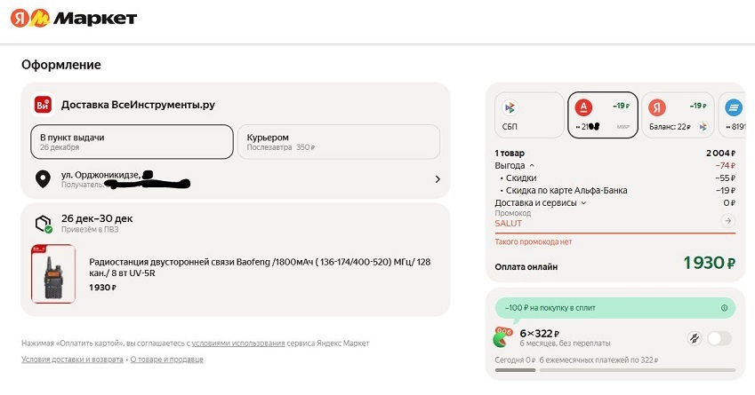Click the info icon in split banner
This screenshot has width=755, height=395.
pyautogui.click(x=725, y=308)
